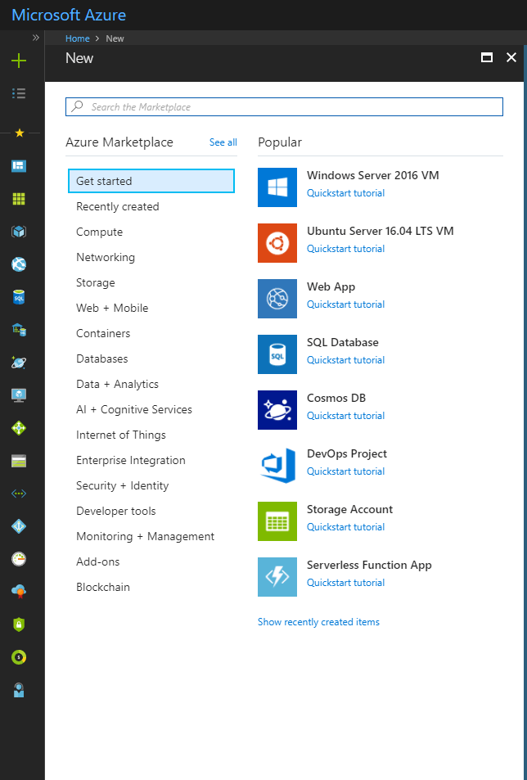
Task: Open All resources green grid icon
Action: coord(19,199)
